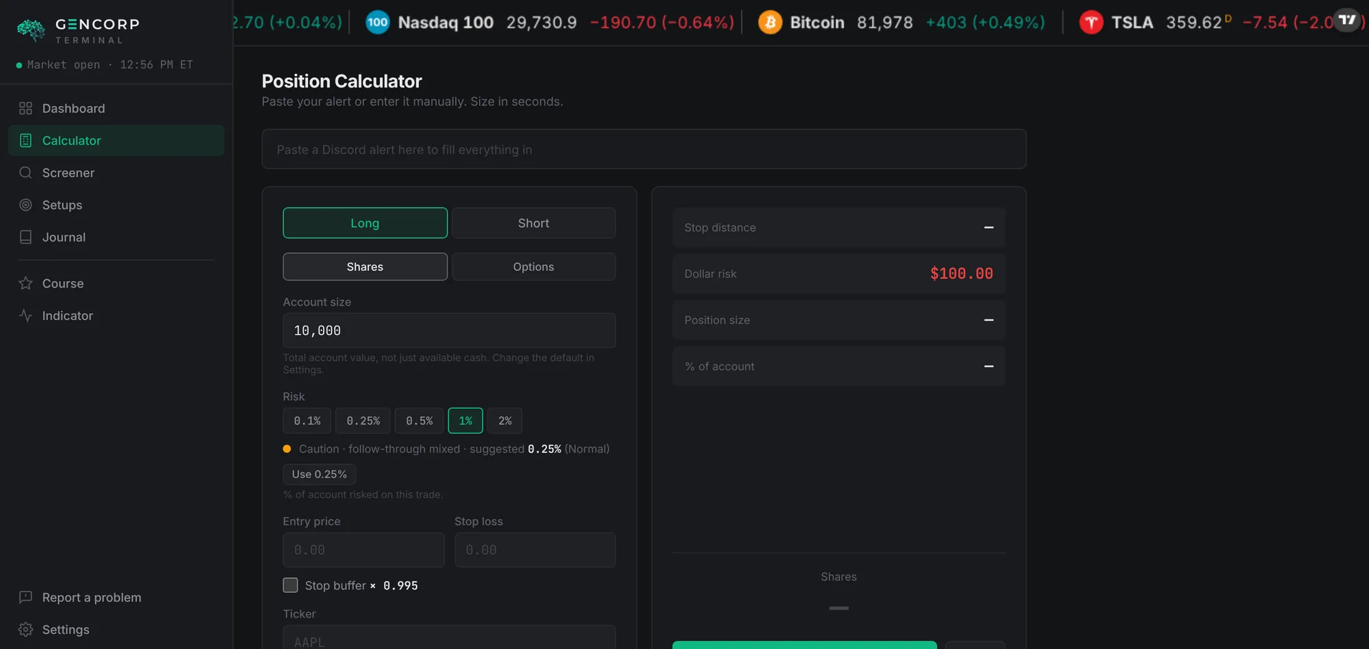
Task: Open the Report a problem link
Action: (x=116, y=597)
